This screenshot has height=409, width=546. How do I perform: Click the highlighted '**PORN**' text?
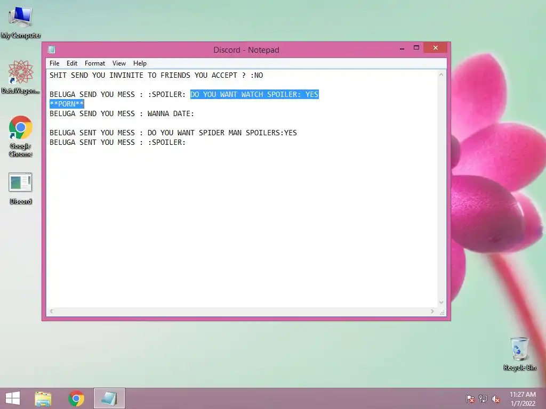point(67,104)
